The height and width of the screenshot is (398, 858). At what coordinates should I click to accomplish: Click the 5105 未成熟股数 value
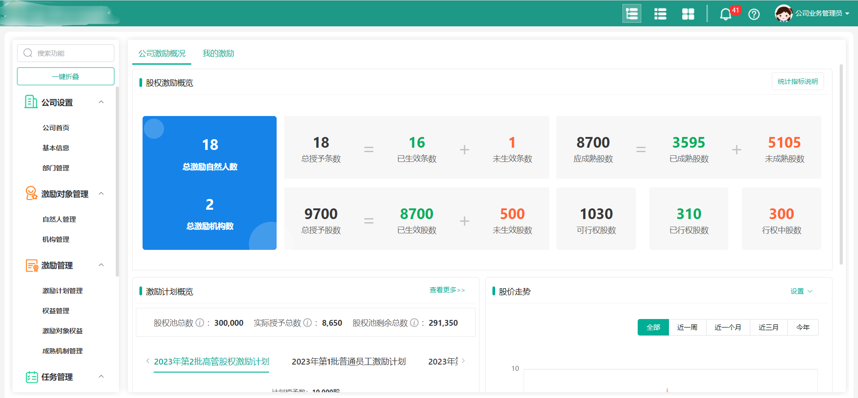point(784,142)
